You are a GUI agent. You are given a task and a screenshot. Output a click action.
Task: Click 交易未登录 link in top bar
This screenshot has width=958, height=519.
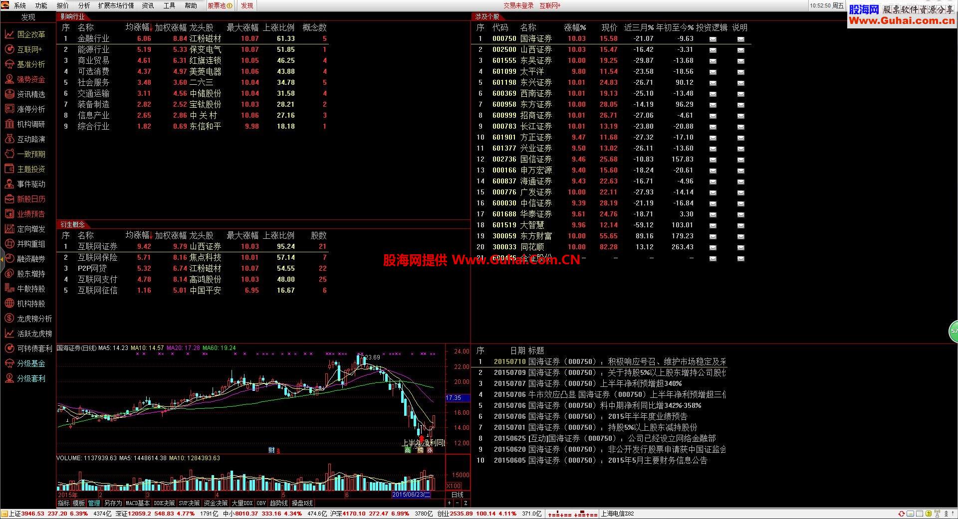tap(518, 5)
